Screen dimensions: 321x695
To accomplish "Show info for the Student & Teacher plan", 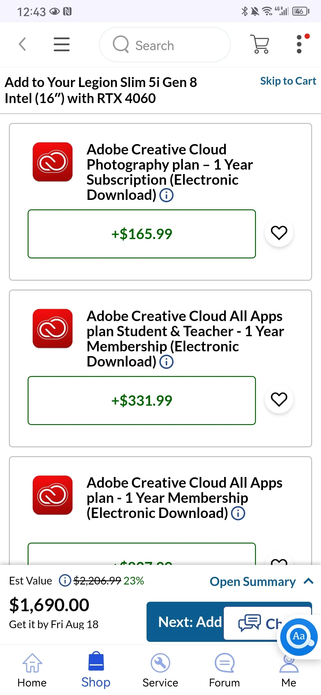I will click(166, 362).
